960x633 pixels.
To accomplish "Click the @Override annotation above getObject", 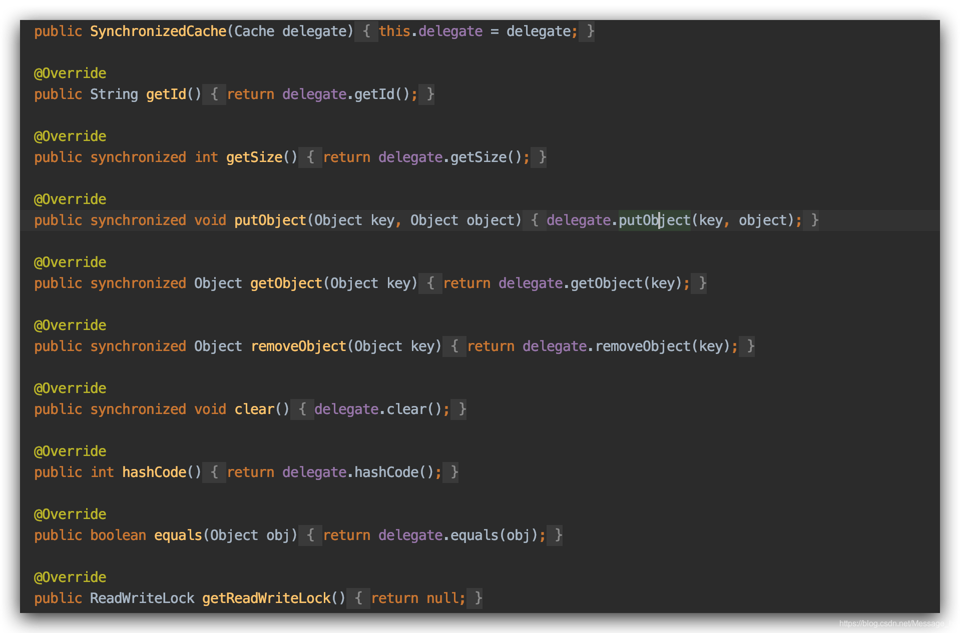I will click(70, 262).
